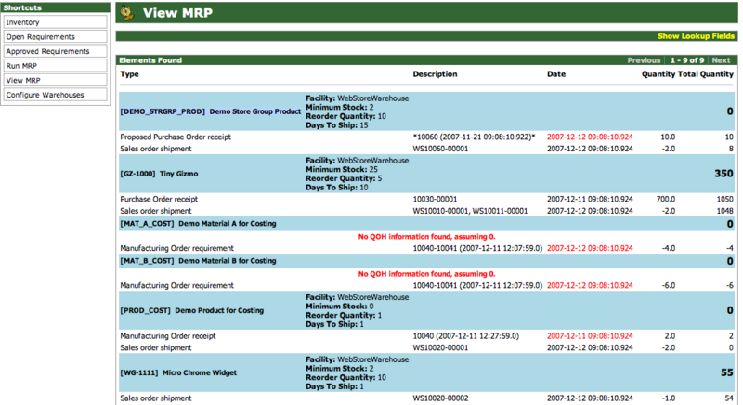Select MAT_A_COST Demo Material A for Costing
743x405 pixels.
coord(426,224)
